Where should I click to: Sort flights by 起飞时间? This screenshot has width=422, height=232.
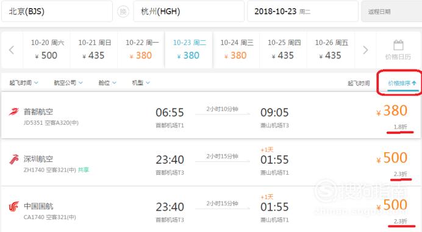pos(359,83)
